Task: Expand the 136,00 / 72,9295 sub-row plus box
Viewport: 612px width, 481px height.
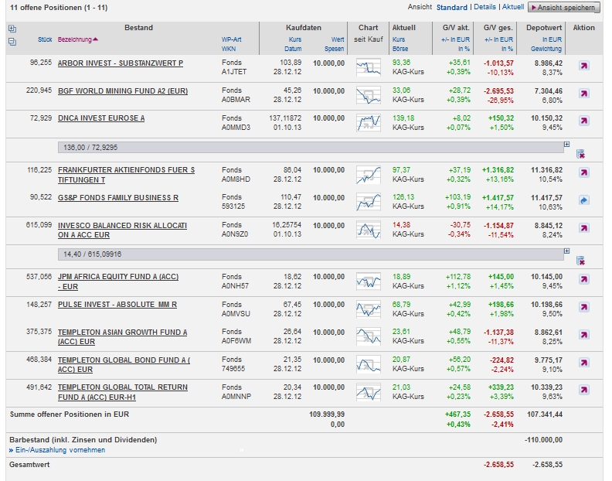Action: tap(566, 144)
